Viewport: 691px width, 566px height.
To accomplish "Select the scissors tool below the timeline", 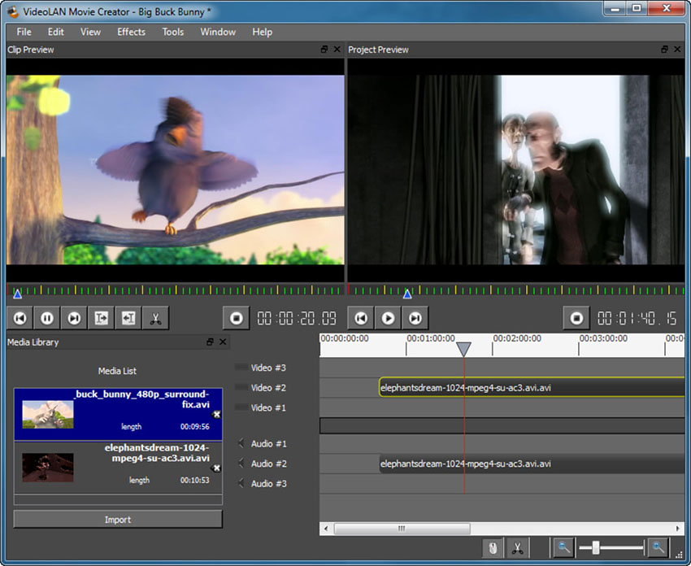I will pyautogui.click(x=518, y=547).
